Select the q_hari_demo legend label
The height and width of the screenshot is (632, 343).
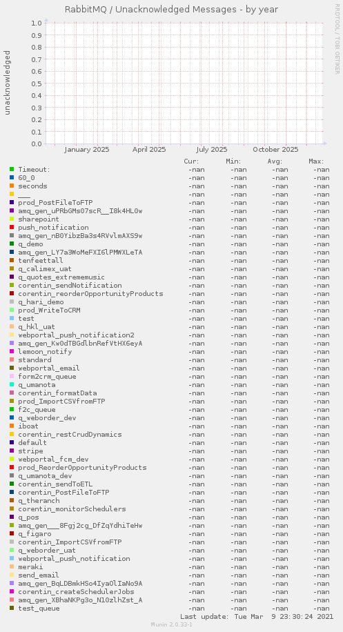(41, 302)
